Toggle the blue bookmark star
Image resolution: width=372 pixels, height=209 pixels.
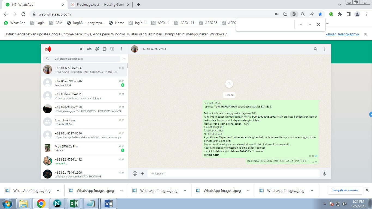320,14
